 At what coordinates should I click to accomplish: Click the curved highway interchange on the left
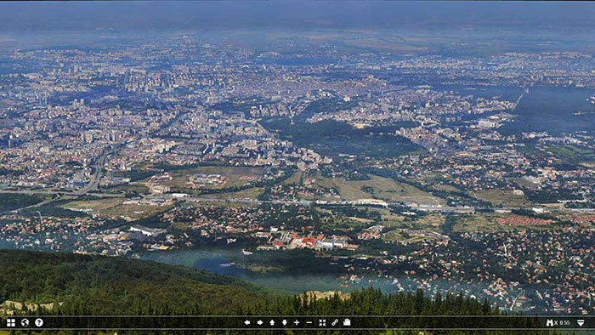91,179
